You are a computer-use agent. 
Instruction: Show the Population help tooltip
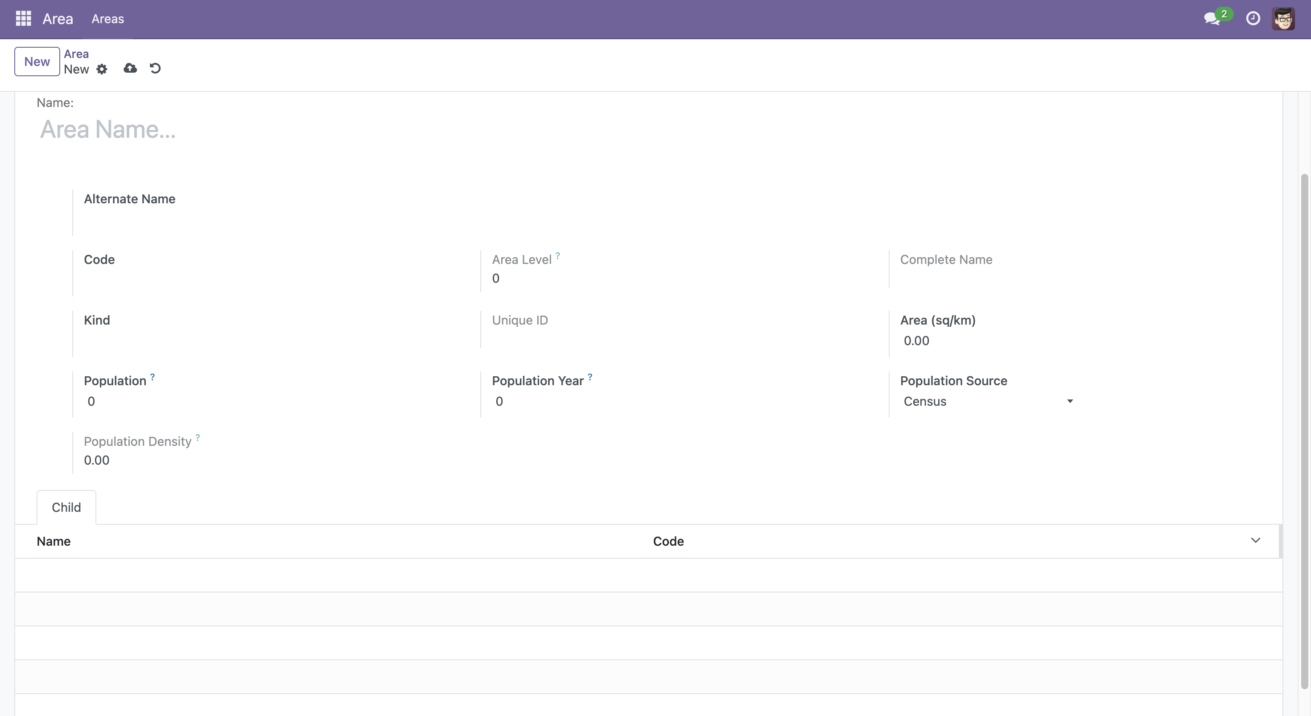pos(152,377)
